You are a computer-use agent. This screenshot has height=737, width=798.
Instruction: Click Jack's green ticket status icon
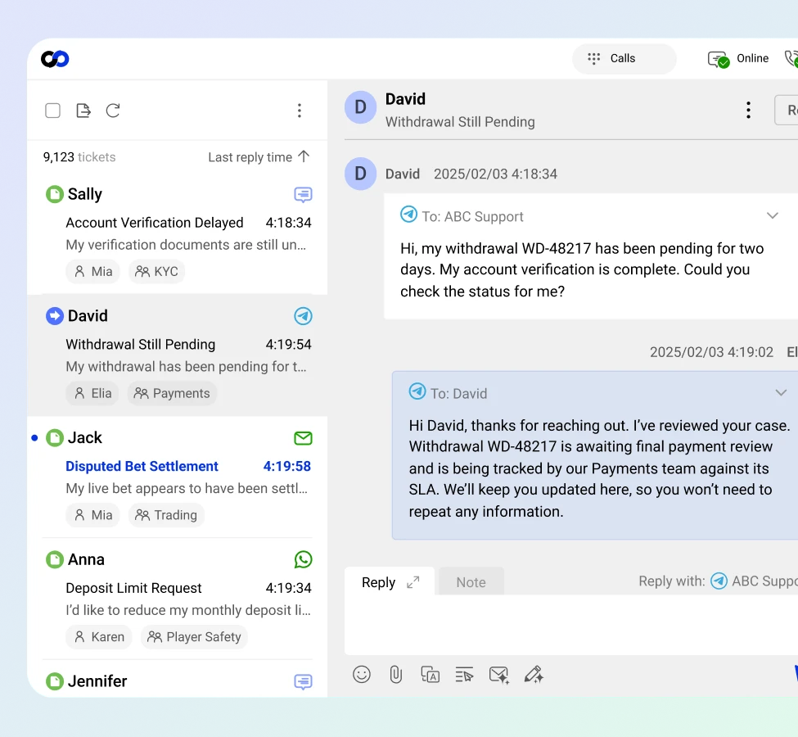(x=55, y=437)
